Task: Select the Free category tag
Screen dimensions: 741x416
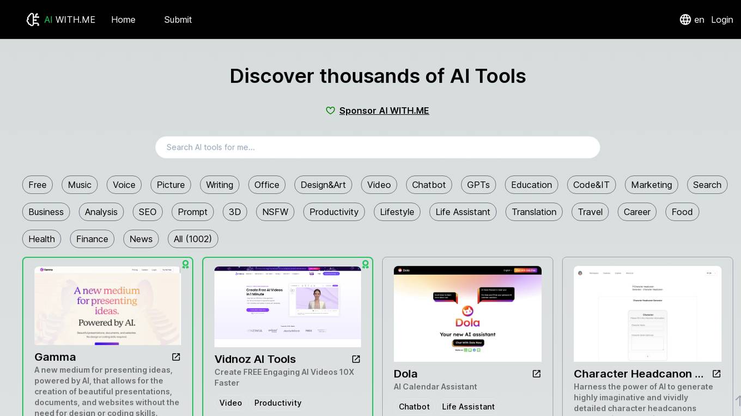Action: pos(38,185)
